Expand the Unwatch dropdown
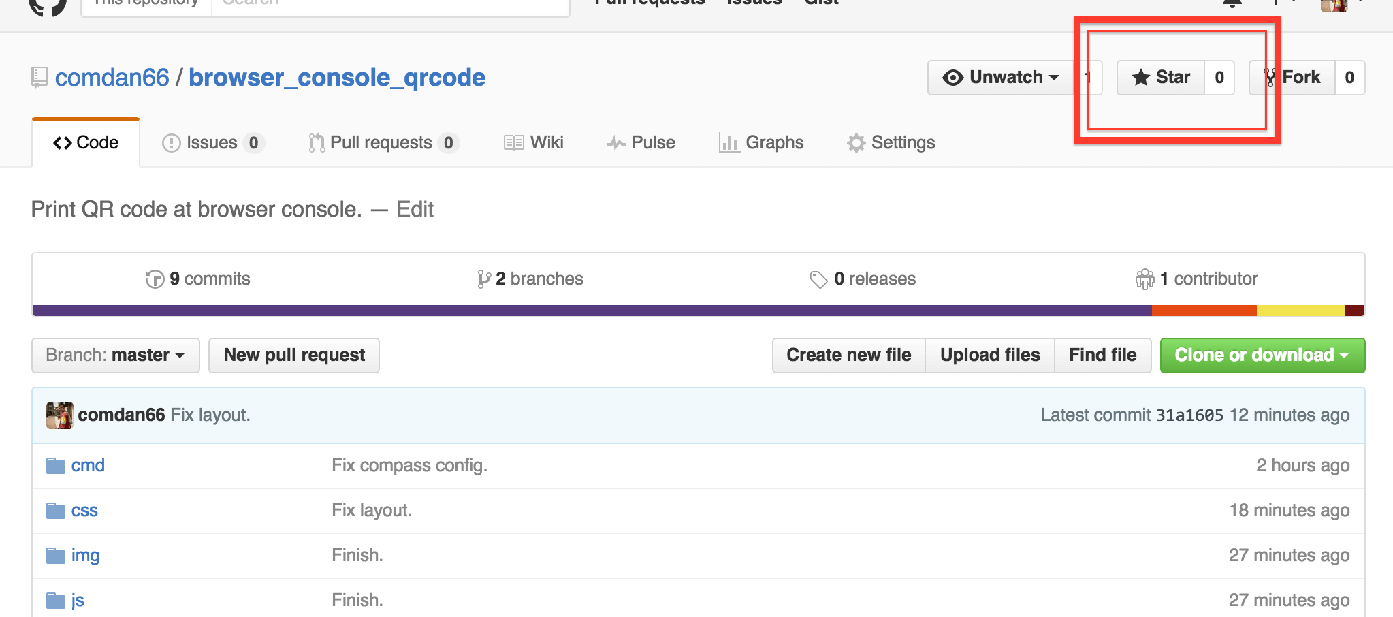1393x617 pixels. tap(1000, 78)
